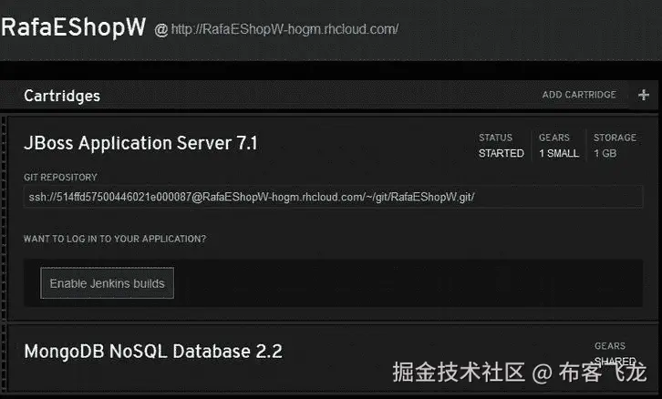Click the GEARS label in JBoss cartridge
Viewport: 662px width, 399px height.
coord(553,138)
